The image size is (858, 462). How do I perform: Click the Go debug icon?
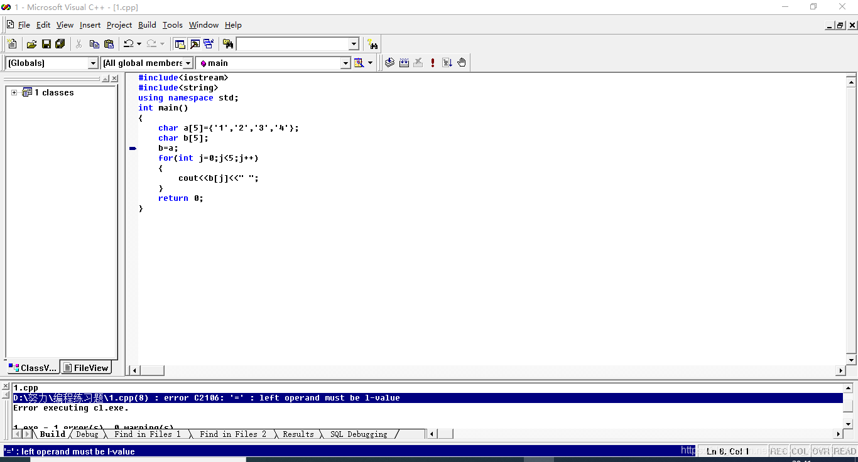coord(447,62)
